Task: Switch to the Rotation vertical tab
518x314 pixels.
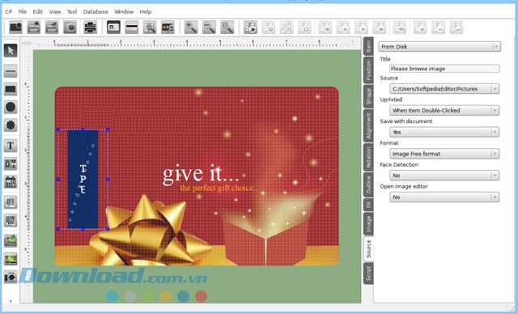Action: [368, 157]
